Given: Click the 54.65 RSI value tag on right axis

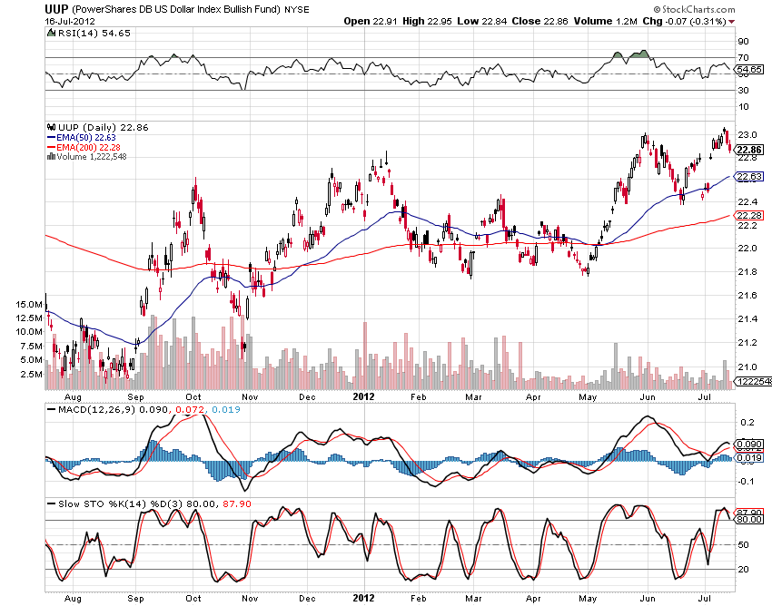Looking at the screenshot, I should click(x=749, y=69).
